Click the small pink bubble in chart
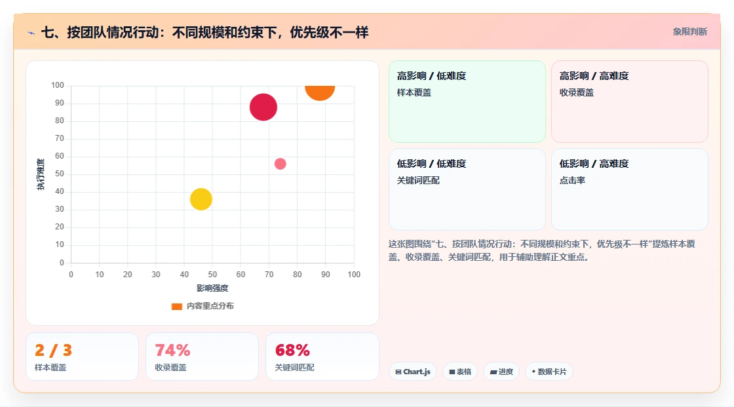Screen dimensions: 734x407 pyautogui.click(x=280, y=163)
